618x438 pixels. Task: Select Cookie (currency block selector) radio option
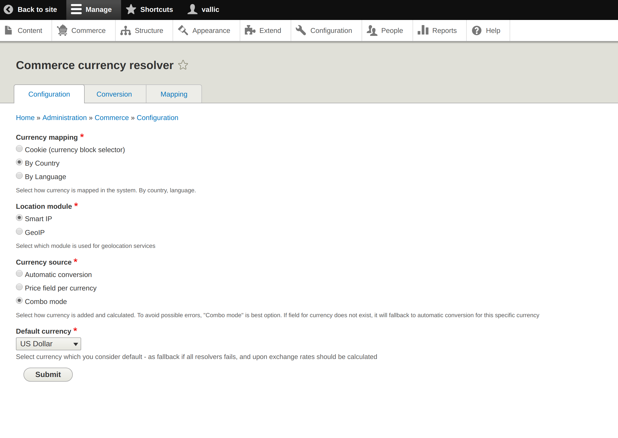click(19, 149)
